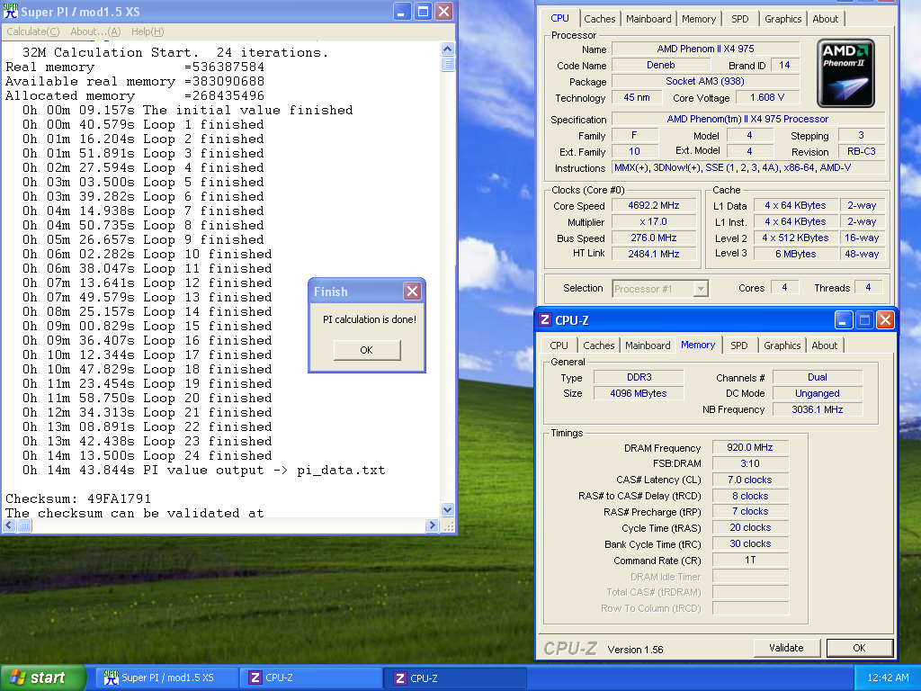Image resolution: width=921 pixels, height=691 pixels.
Task: Select CPU tab in top CPU-Z window
Action: point(559,18)
